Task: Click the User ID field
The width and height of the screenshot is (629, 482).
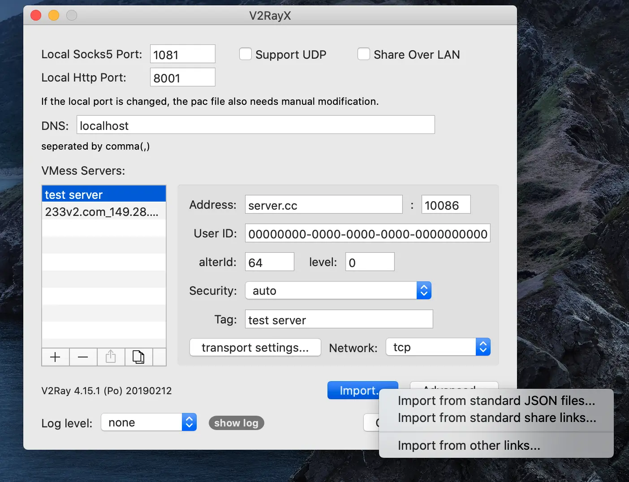Action: 368,233
